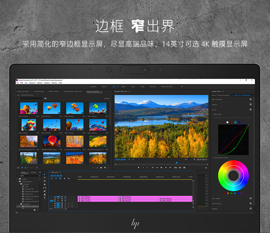
Task: Collapse the RGB Curves section
Action: tap(212, 114)
